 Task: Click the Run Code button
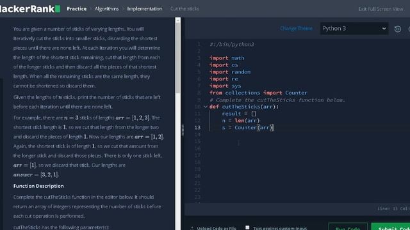(x=348, y=227)
